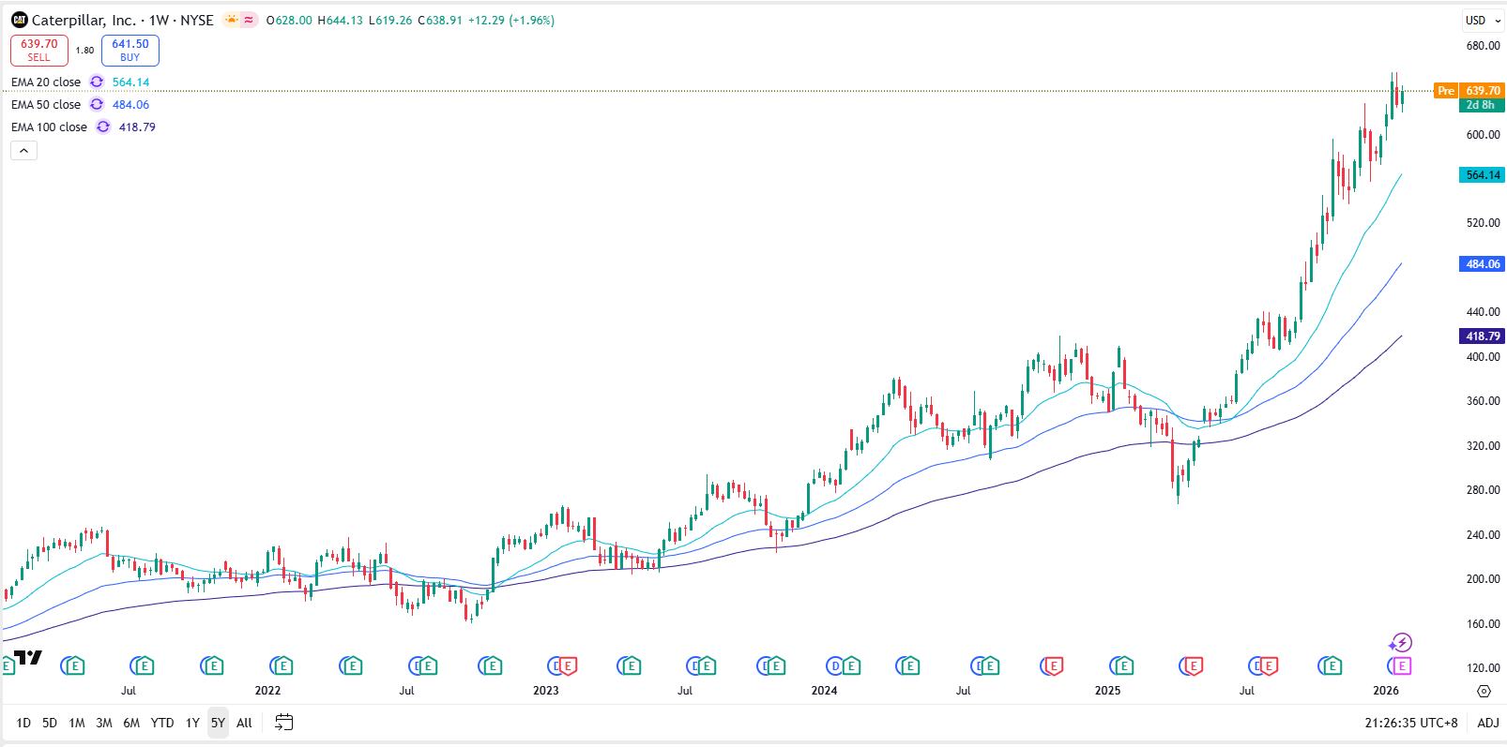This screenshot has height=747, width=1507.
Task: Toggle the ADJ adjusted data button
Action: pyautogui.click(x=1487, y=723)
